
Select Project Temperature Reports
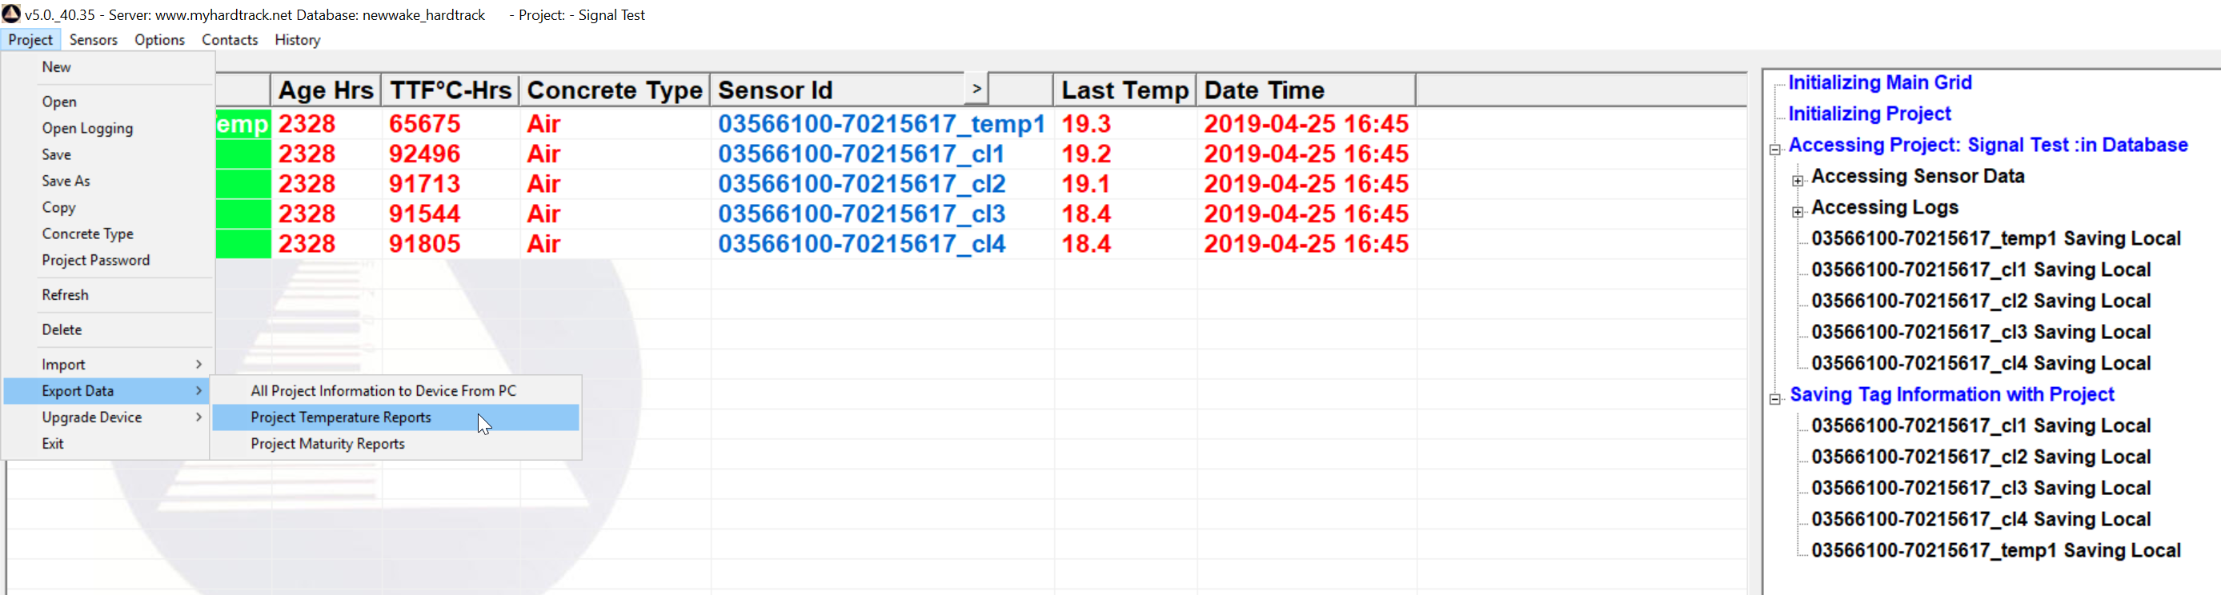pyautogui.click(x=395, y=417)
